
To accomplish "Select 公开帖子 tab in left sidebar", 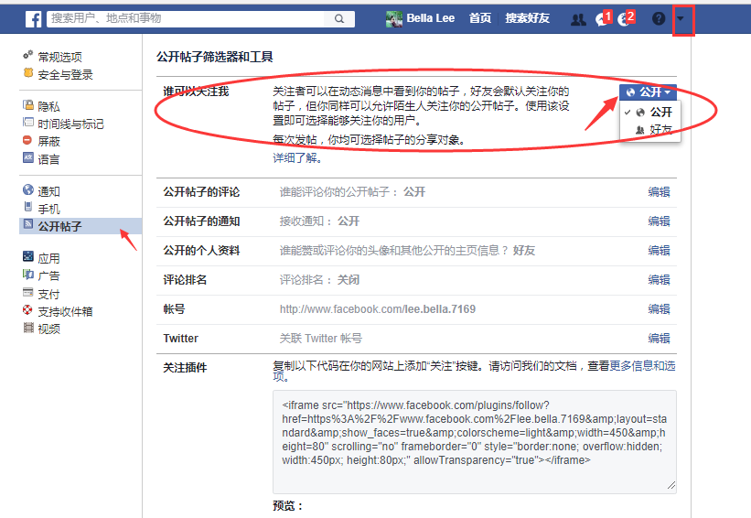I will coord(80,226).
